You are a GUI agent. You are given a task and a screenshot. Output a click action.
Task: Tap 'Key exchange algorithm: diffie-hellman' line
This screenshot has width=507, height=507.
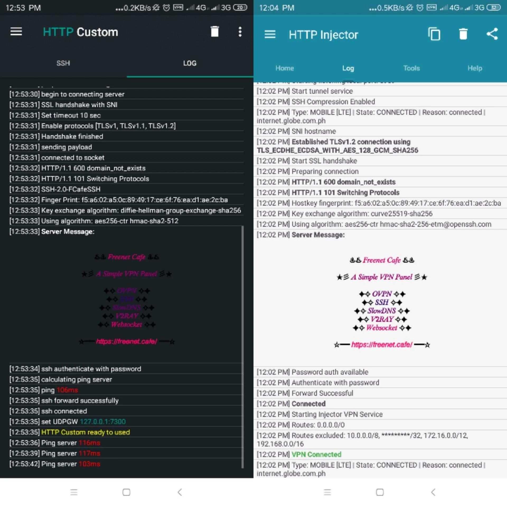(x=126, y=210)
